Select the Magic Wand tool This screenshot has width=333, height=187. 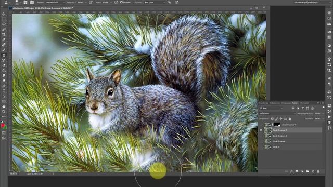point(4,29)
